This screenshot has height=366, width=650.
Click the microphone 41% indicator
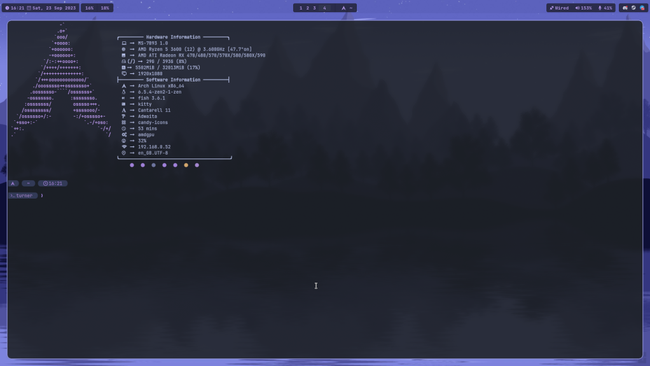click(x=605, y=8)
